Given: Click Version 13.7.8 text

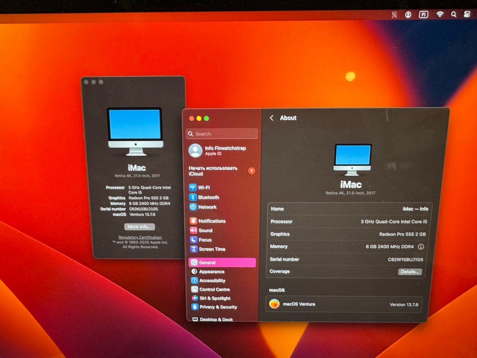Looking at the screenshot, I should point(403,304).
